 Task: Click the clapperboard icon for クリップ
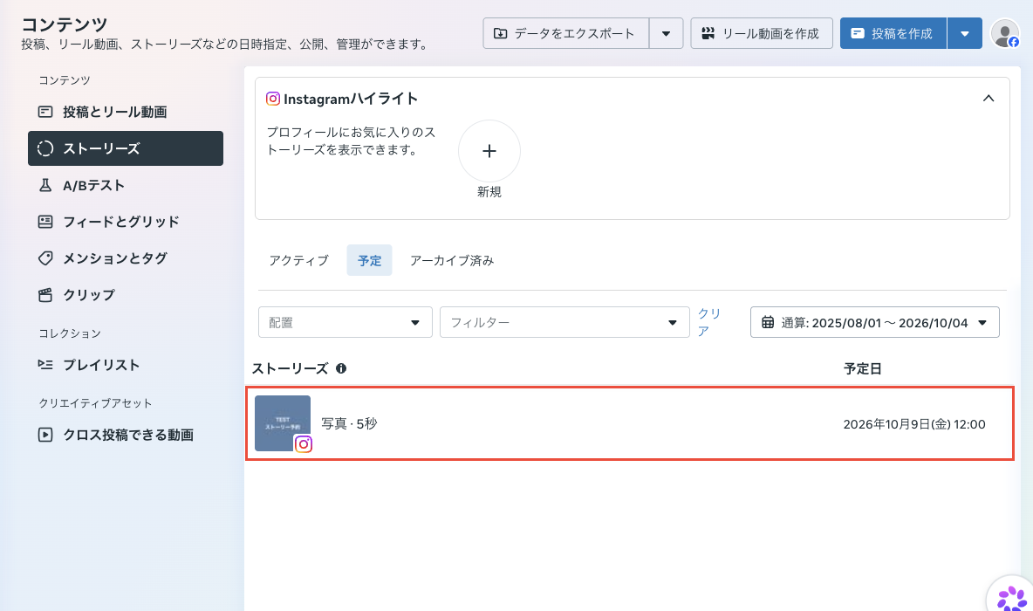(45, 295)
